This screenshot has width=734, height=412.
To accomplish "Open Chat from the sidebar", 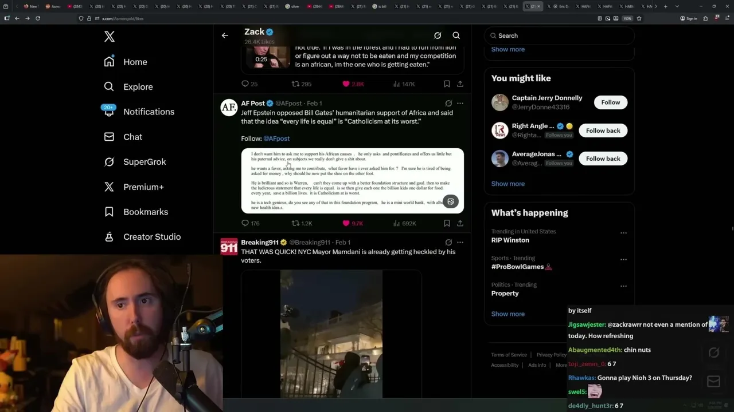I will click(123, 137).
